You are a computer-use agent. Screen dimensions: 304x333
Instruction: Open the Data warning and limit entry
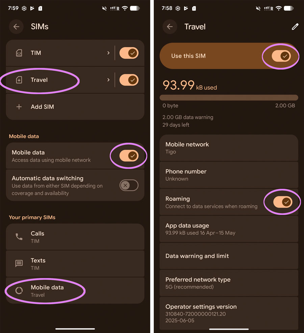228,256
